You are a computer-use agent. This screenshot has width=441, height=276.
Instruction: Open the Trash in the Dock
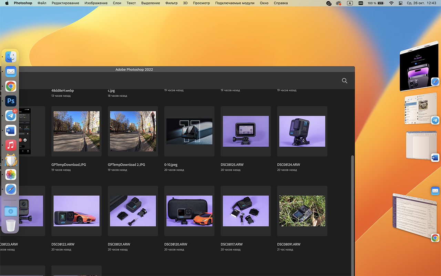pyautogui.click(x=11, y=226)
